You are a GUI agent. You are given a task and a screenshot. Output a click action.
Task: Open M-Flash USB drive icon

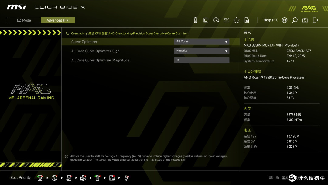(x=195, y=20)
